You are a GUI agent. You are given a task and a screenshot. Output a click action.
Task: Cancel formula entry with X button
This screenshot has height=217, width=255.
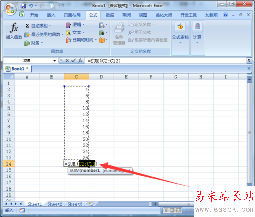coord(67,61)
